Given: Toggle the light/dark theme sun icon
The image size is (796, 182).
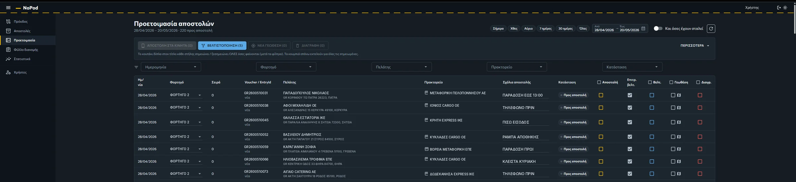Looking at the screenshot, I should point(785,8).
